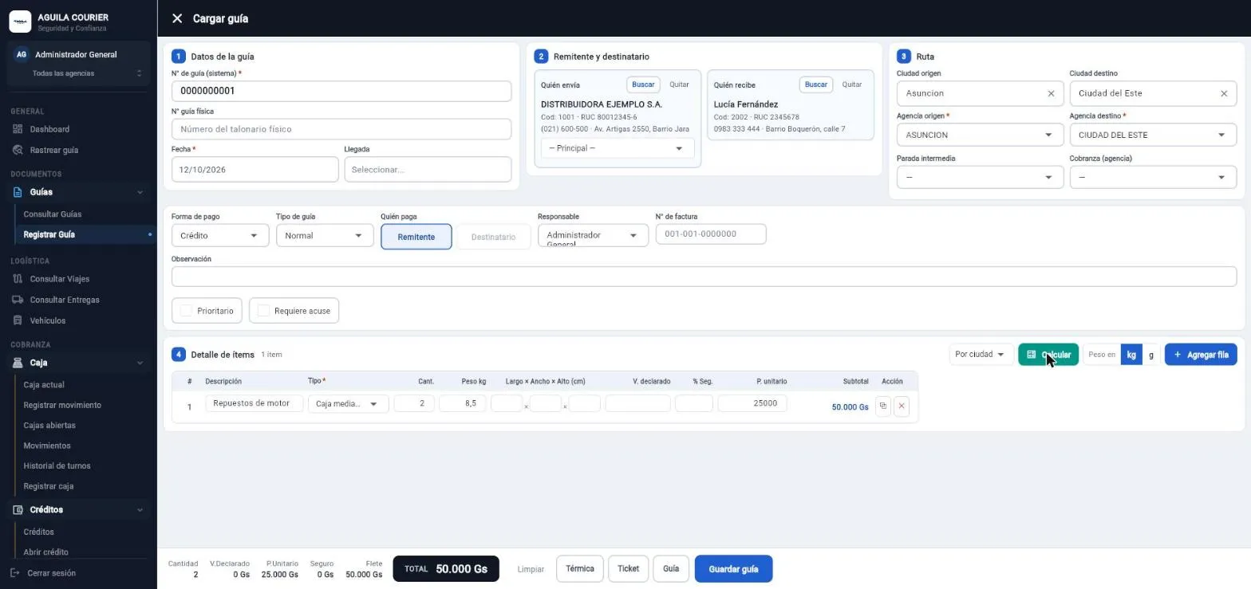Viewport: 1251px width, 589px height.
Task: Click the Guardar guía button
Action: (x=733, y=569)
